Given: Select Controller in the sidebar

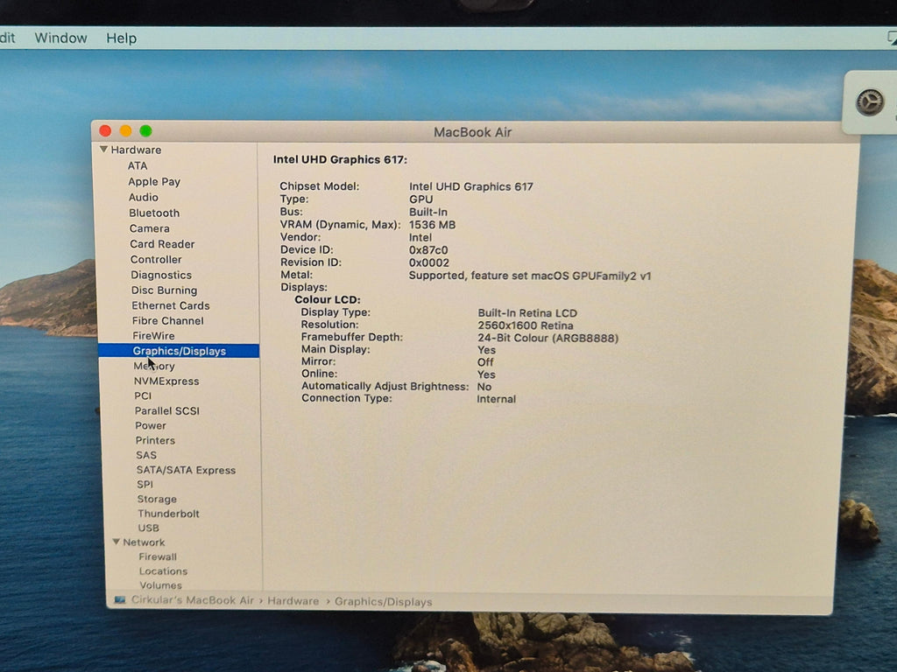Looking at the screenshot, I should point(156,259).
